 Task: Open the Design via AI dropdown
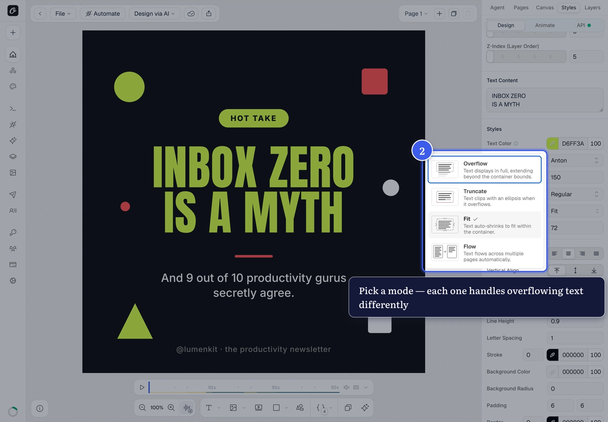[x=154, y=14]
